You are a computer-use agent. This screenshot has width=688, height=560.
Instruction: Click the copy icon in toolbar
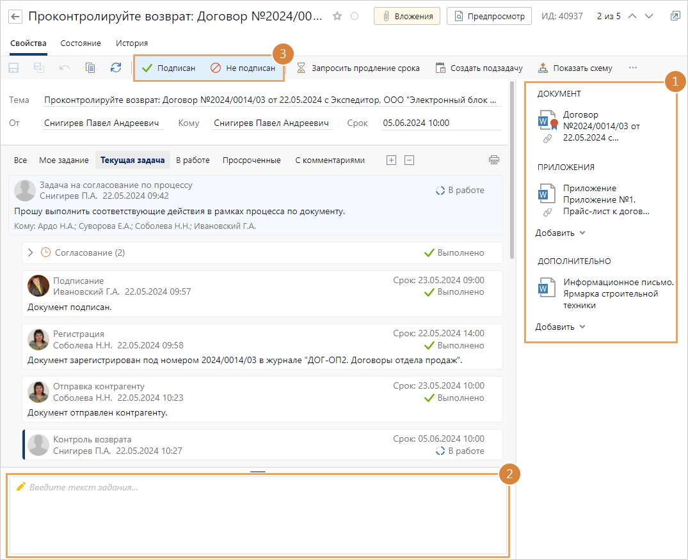pos(90,68)
